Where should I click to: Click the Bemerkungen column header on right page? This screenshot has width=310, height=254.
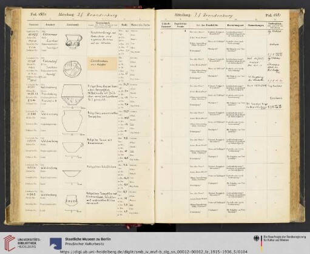[255, 26]
